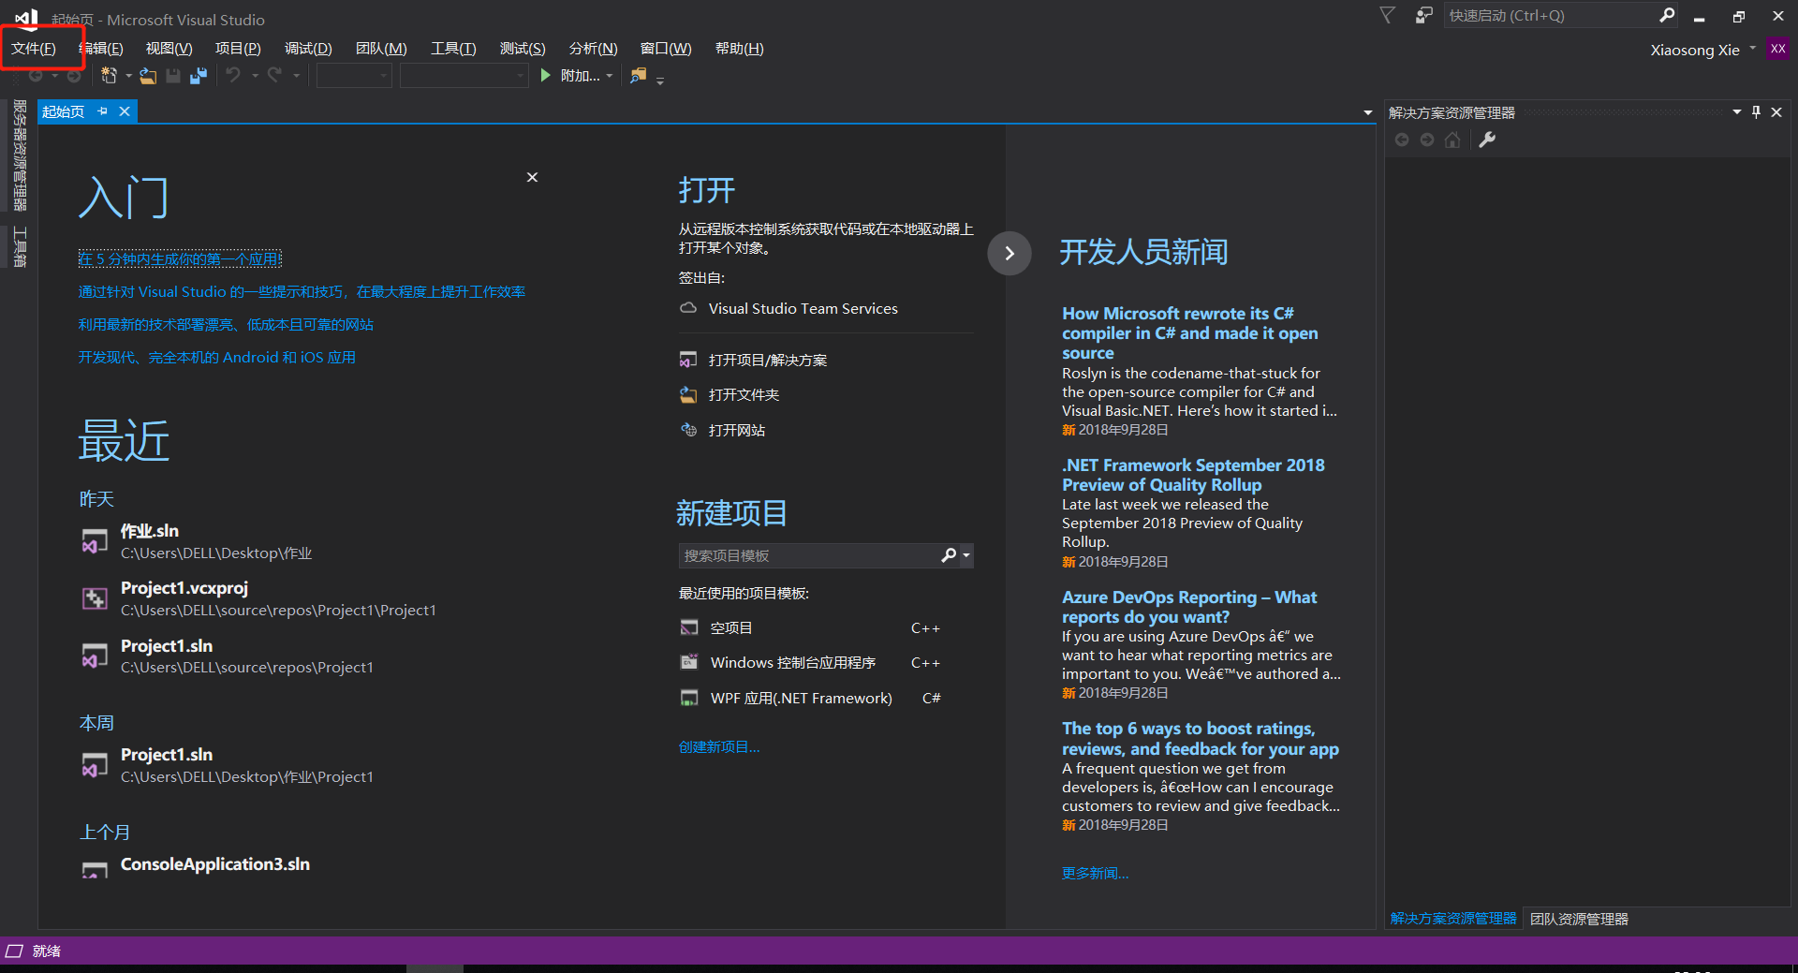Switch to the 团队资源管理器 tab
Viewport: 1798px width, 973px height.
(1579, 919)
